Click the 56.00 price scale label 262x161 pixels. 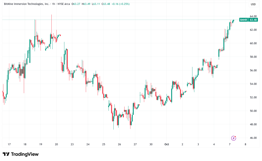(253, 70)
